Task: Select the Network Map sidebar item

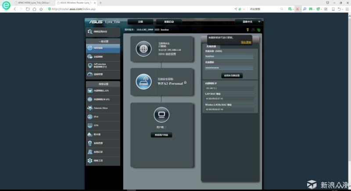Action: click(x=103, y=48)
